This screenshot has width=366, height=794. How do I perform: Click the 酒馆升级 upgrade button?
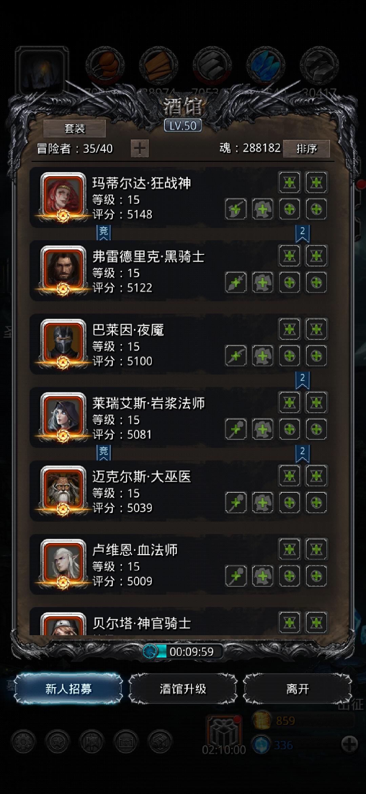coord(183,689)
